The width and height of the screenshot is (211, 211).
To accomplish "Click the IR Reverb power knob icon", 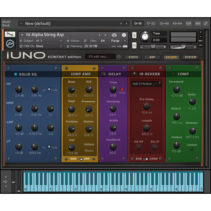I will (134, 74).
